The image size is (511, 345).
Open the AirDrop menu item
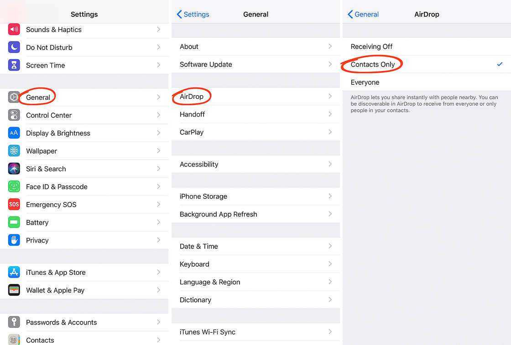click(x=192, y=97)
